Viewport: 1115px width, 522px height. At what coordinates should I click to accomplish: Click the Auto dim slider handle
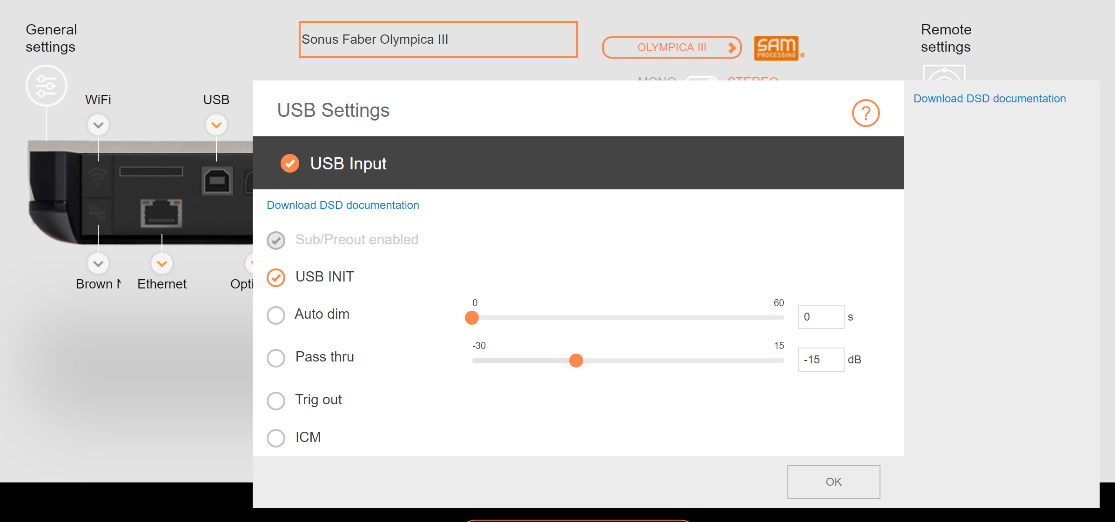[x=472, y=318]
